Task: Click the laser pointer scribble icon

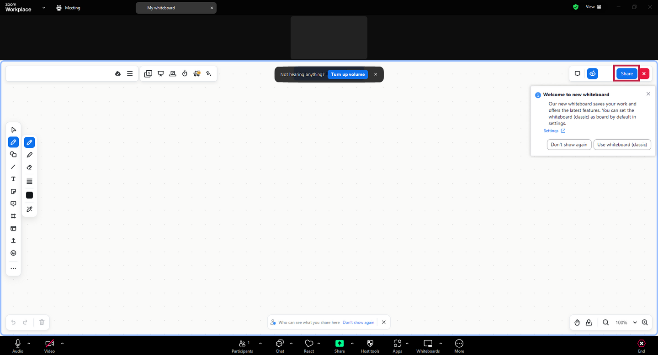Action: [x=209, y=73]
